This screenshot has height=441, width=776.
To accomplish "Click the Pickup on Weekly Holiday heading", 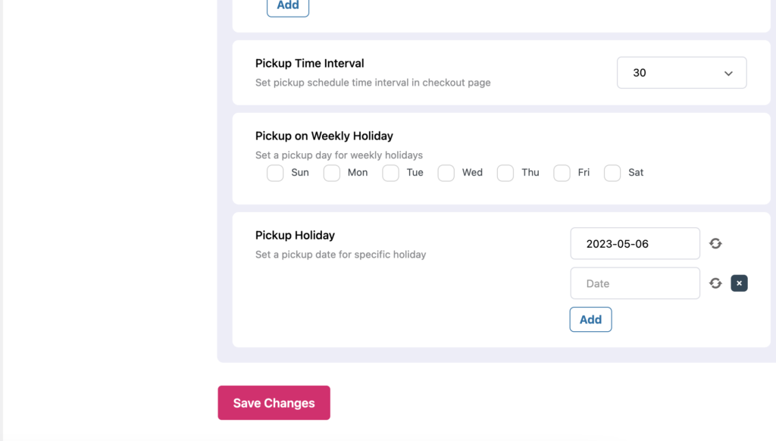I will point(324,136).
